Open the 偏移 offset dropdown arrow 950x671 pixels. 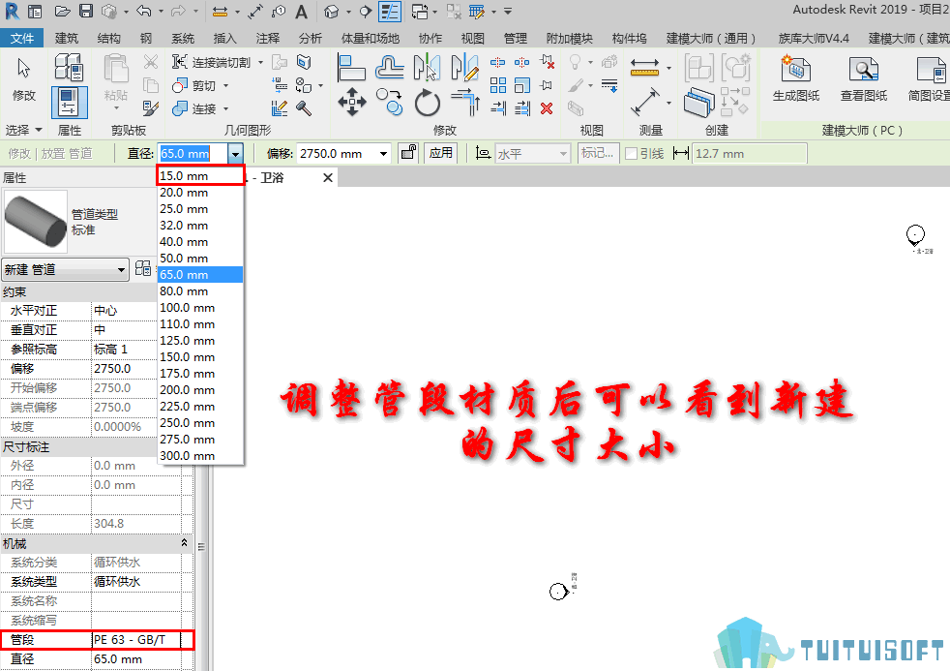[x=383, y=154]
